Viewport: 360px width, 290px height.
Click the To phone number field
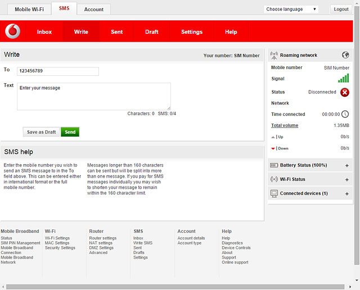point(58,71)
